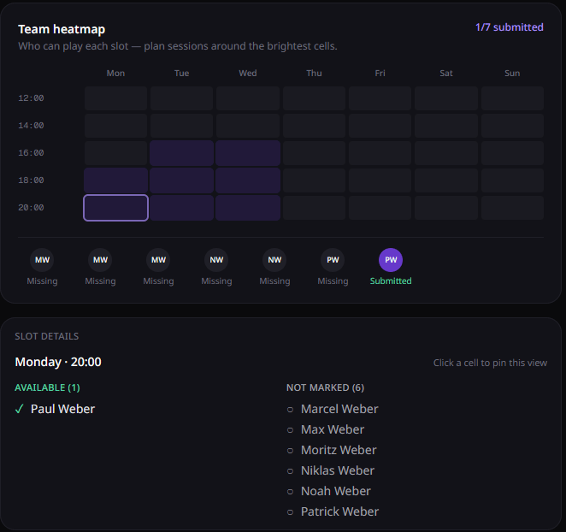Select the Wednesday 16:00 heatmap cell

248,153
